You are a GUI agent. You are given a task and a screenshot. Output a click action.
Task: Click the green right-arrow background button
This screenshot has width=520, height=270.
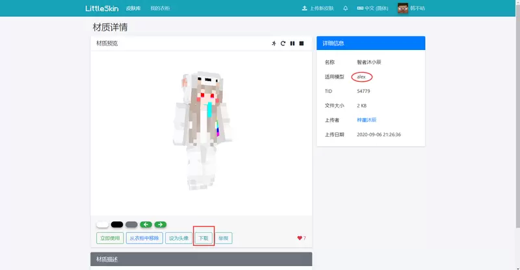point(160,225)
